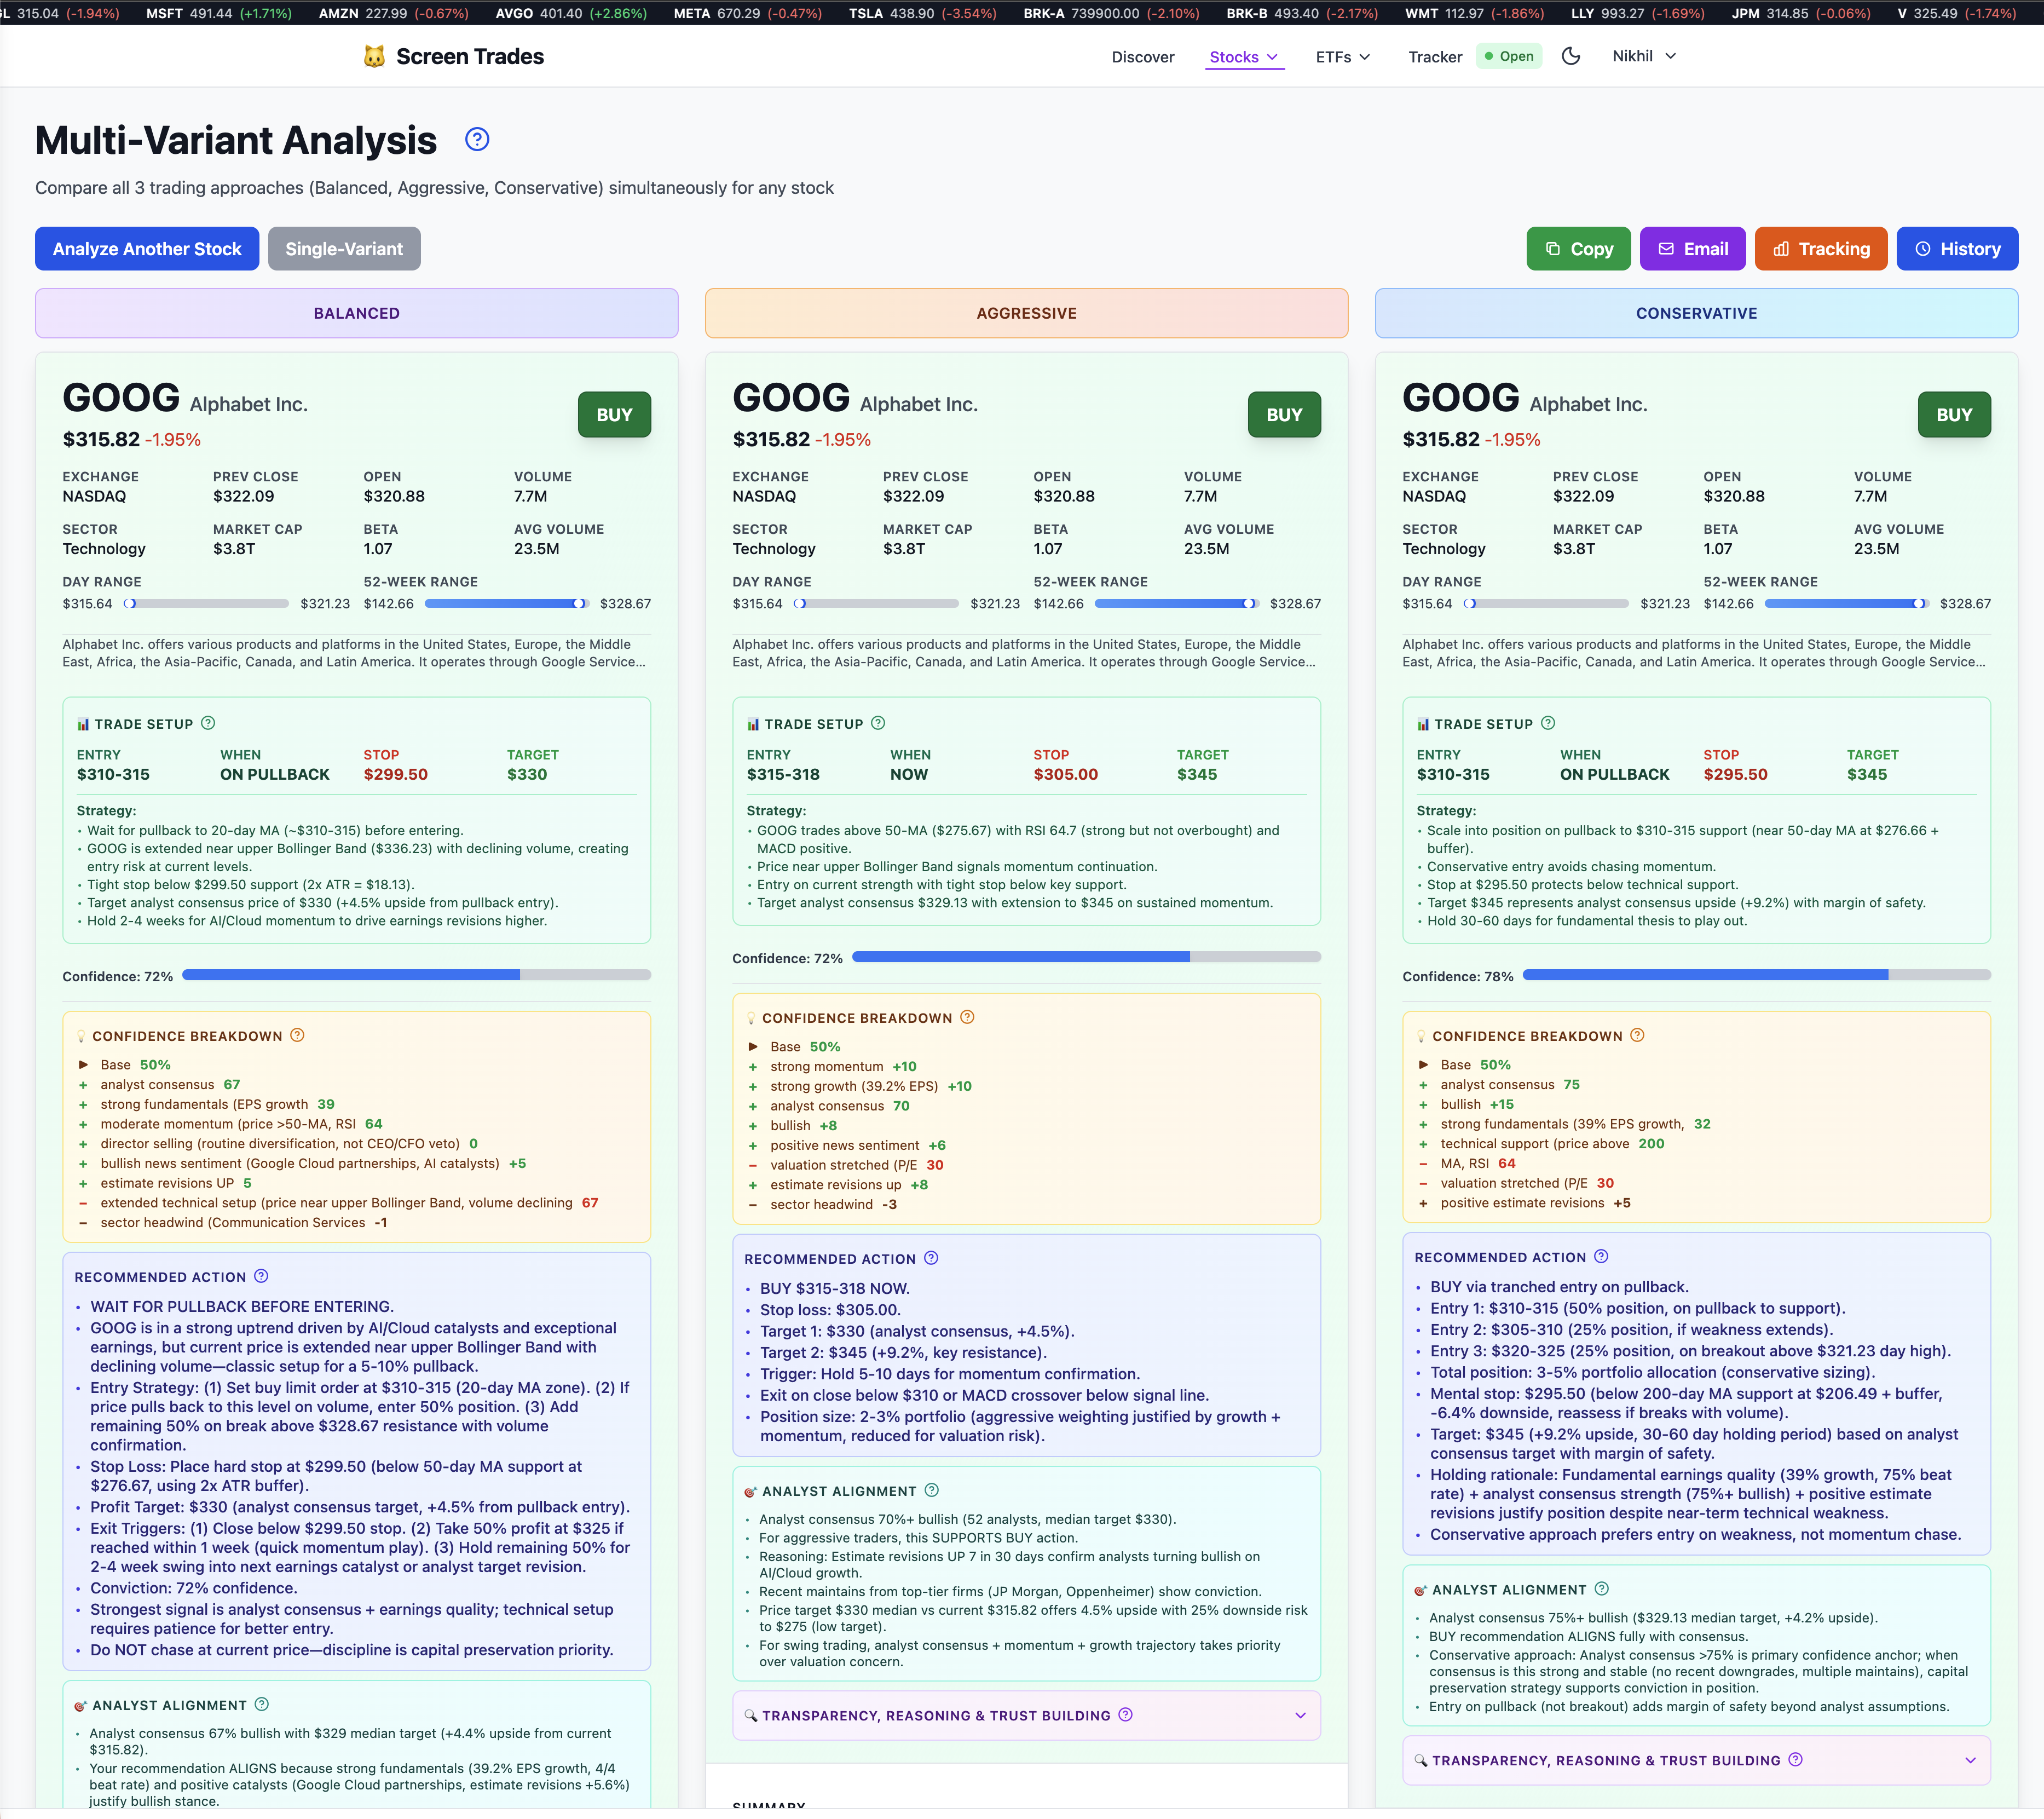This screenshot has width=2044, height=1819.
Task: Open the Nikhil user menu
Action: 1644,56
